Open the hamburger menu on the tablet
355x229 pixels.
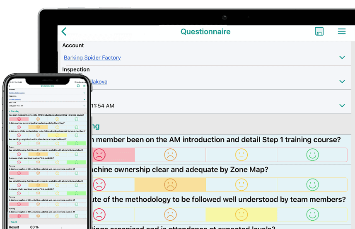click(342, 31)
